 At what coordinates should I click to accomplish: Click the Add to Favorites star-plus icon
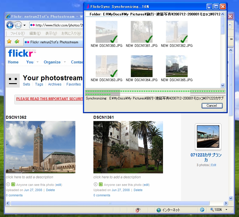pyautogui.click(x=17, y=41)
